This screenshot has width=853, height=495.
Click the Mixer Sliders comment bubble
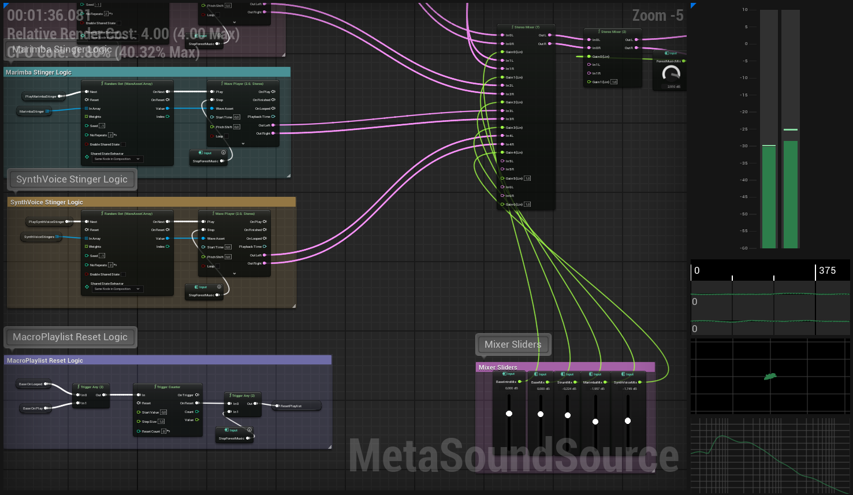(x=513, y=345)
